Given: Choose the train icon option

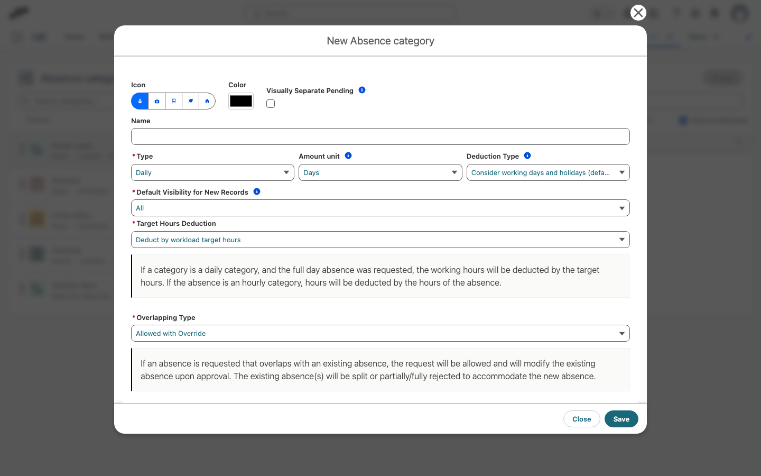Looking at the screenshot, I should coord(174,101).
